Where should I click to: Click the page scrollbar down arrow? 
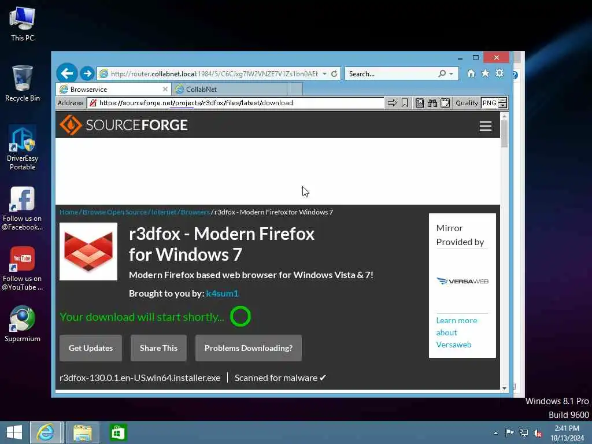tap(504, 388)
